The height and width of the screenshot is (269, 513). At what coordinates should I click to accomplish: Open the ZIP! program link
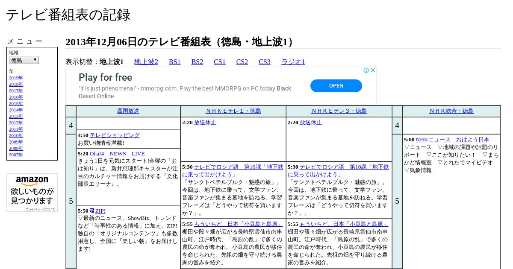click(x=100, y=211)
